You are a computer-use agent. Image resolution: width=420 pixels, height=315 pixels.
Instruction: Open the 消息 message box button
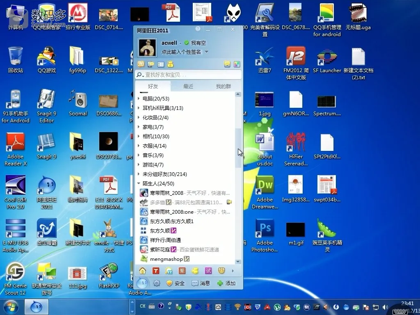tap(201, 283)
